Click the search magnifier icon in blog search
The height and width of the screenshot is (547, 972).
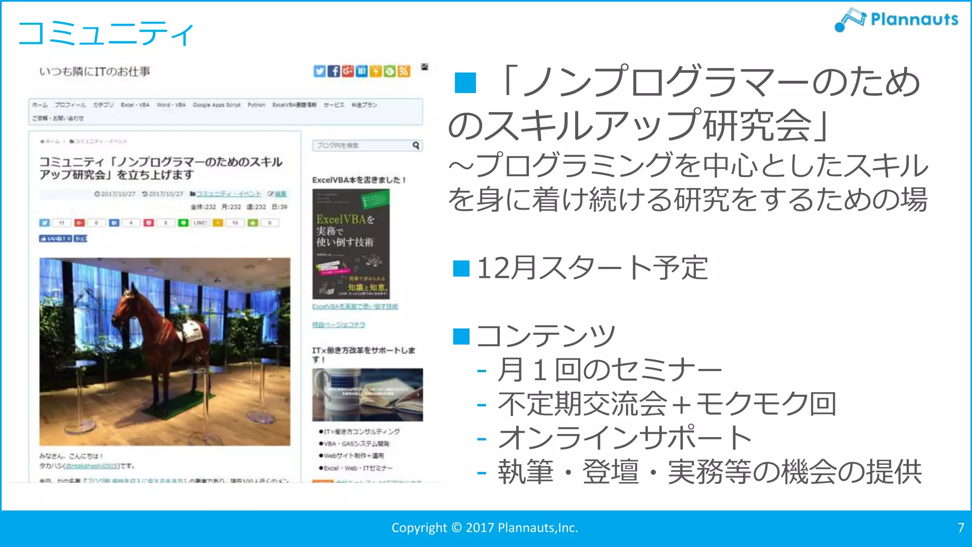tap(416, 145)
